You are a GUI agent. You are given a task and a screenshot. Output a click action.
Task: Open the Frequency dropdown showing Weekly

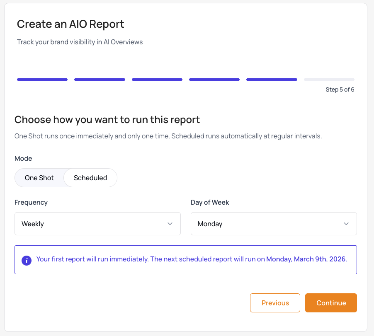click(97, 224)
